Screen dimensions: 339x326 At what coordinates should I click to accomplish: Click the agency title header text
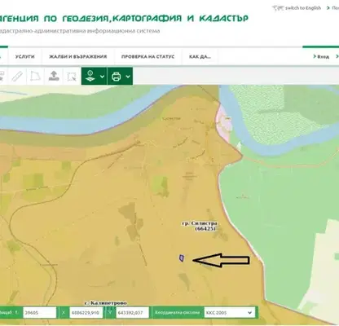pos(124,18)
